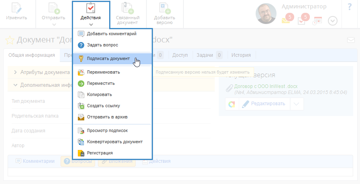Click the Добавить версию toolbar icon
Image resolution: width=360 pixels, height=184 pixels.
(165, 8)
